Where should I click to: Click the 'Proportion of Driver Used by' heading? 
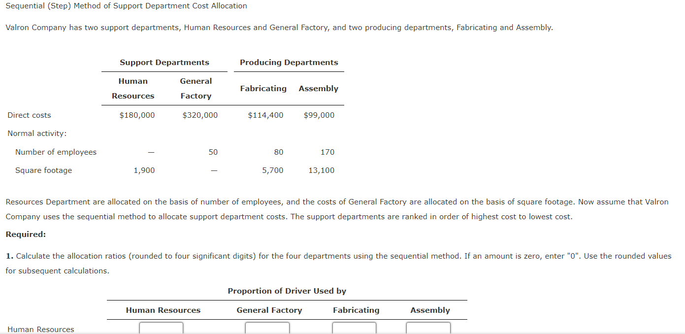pos(287,291)
